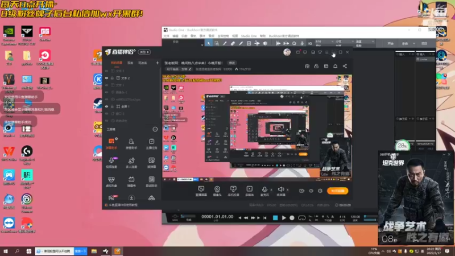Image resolution: width=455 pixels, height=256 pixels.
Task: Click the recording camera icon beside the gear
Action: (x=302, y=191)
